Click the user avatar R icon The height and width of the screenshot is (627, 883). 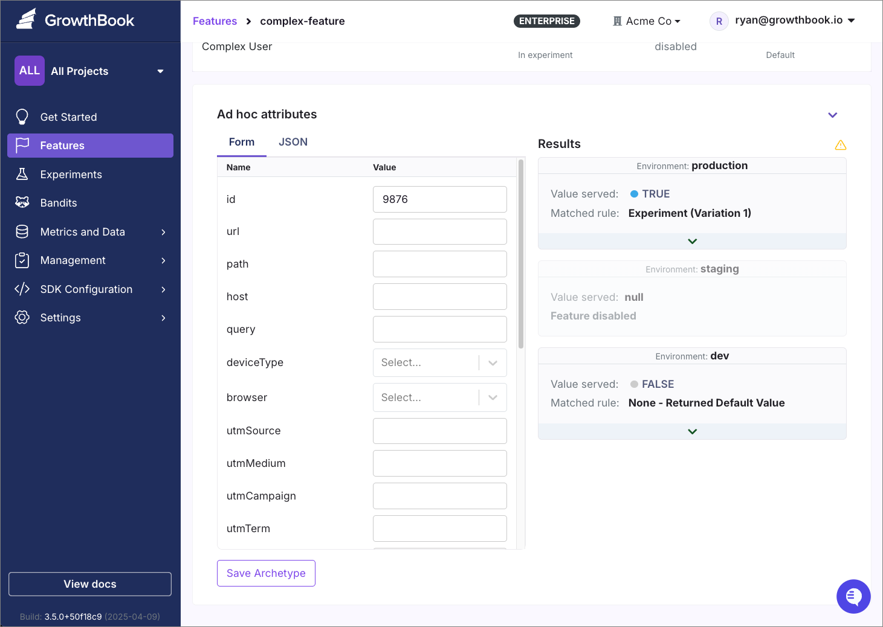pyautogui.click(x=719, y=21)
